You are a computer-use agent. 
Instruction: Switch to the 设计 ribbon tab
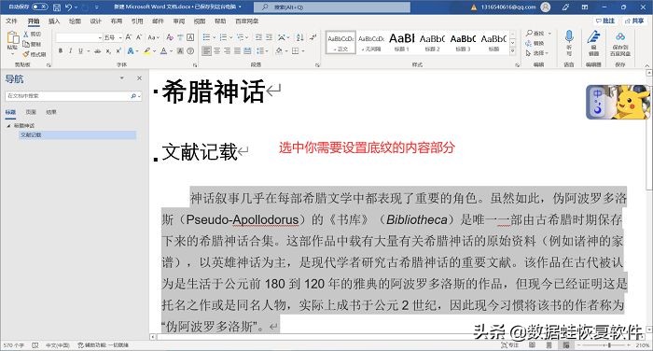tap(95, 21)
